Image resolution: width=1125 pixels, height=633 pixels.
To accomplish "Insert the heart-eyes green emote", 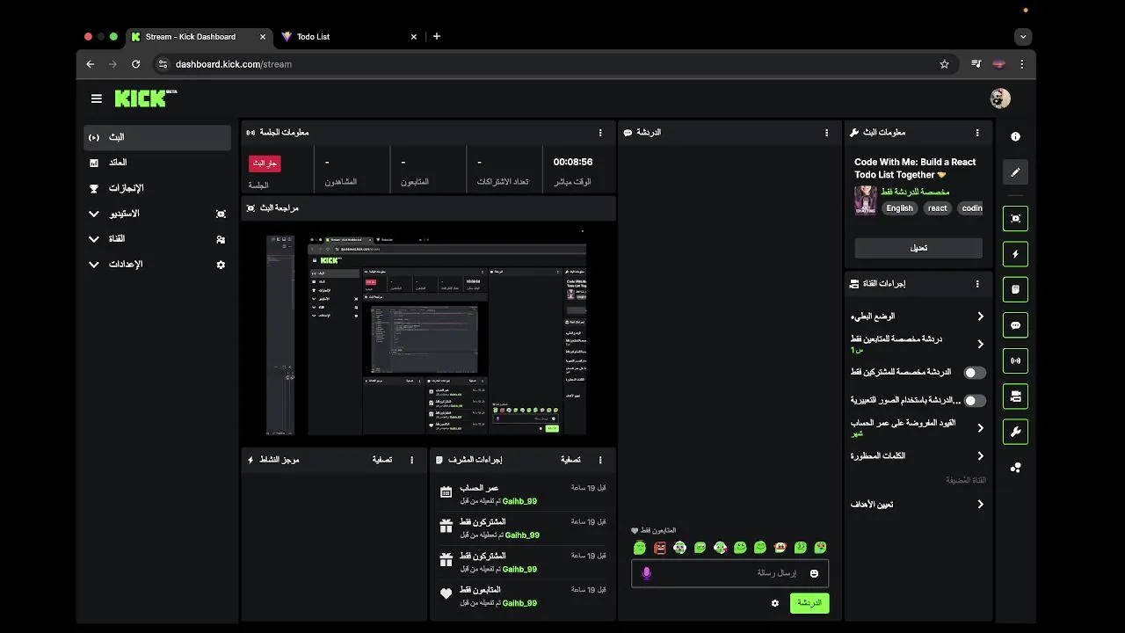I will pyautogui.click(x=820, y=548).
